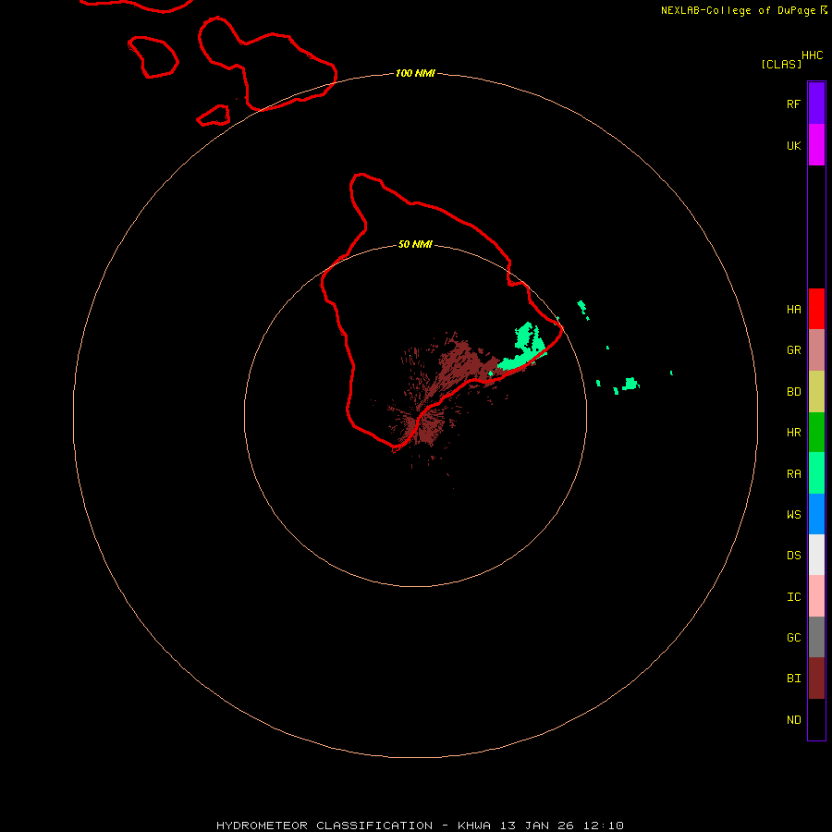
Task: Click the WS legend label
Action: (793, 514)
